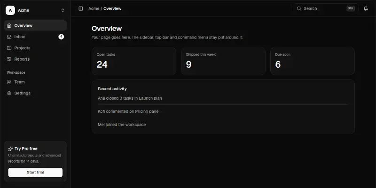The height and width of the screenshot is (188, 376).
Task: Click the Team people icon
Action: (x=9, y=82)
